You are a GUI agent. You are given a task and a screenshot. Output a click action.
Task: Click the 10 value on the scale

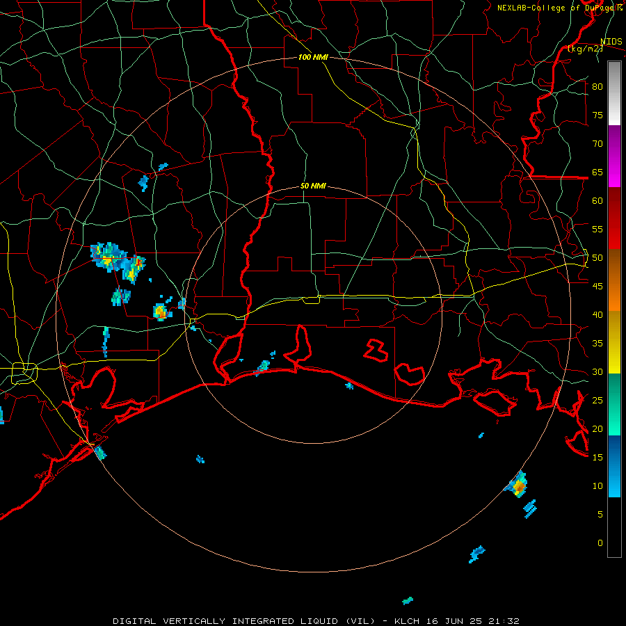tap(597, 486)
